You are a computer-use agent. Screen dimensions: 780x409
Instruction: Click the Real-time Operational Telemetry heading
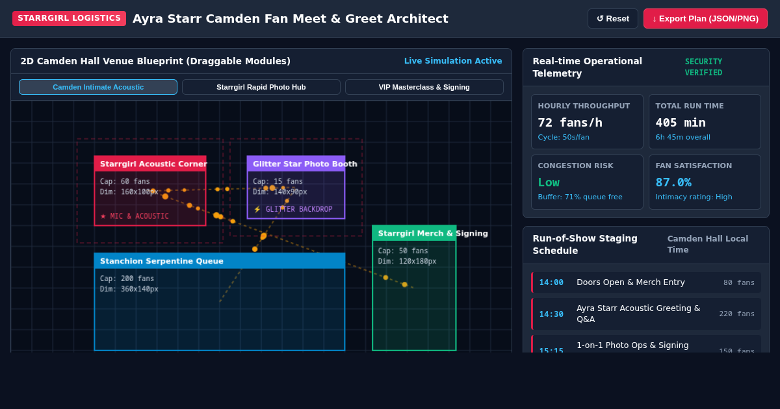pos(588,67)
